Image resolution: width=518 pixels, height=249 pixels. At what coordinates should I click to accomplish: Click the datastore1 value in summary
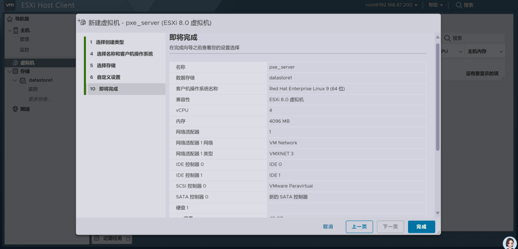tap(280, 78)
